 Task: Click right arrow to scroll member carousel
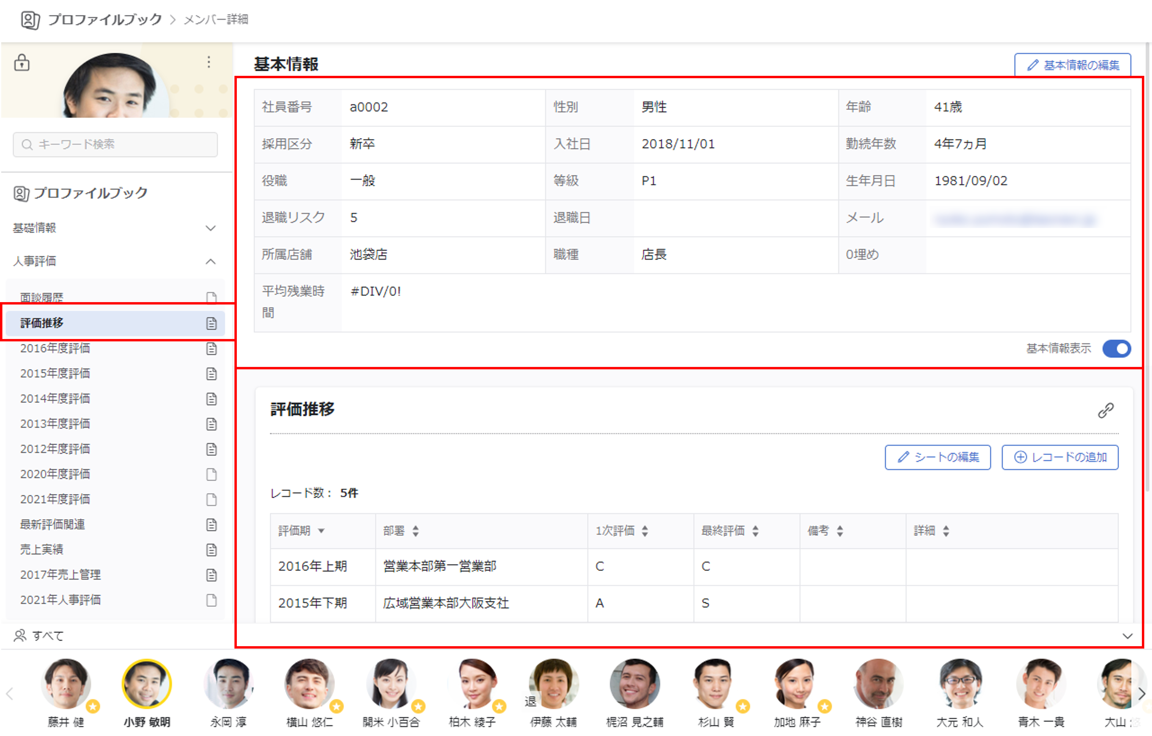pyautogui.click(x=1142, y=693)
